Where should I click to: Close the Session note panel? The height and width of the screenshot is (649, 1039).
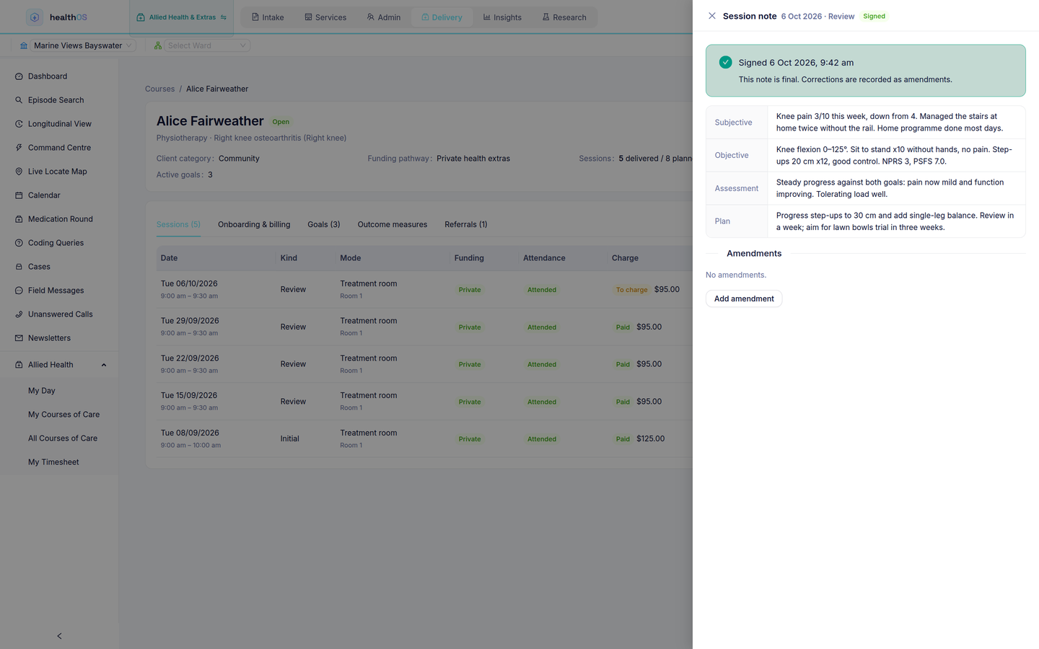712,16
